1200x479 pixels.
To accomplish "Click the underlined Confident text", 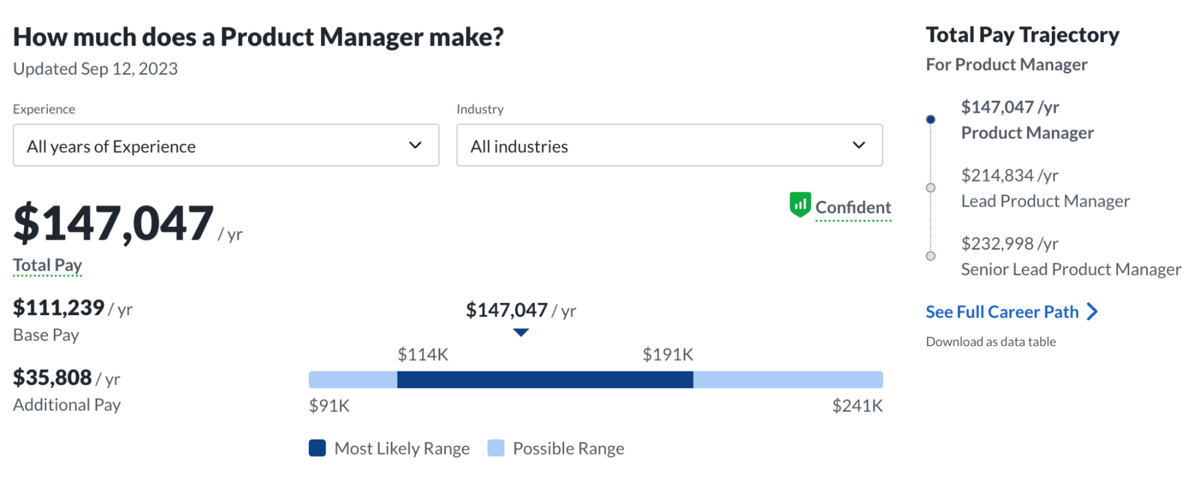I will coord(852,208).
